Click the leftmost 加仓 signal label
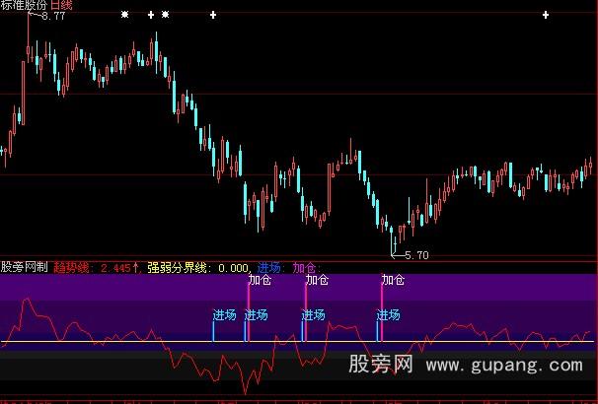 tap(260, 280)
